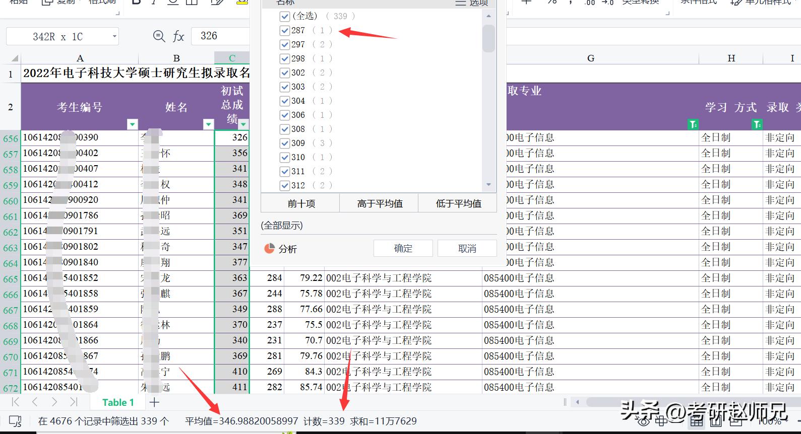
Task: Click the select-all corner of the grid
Action: (x=15, y=58)
